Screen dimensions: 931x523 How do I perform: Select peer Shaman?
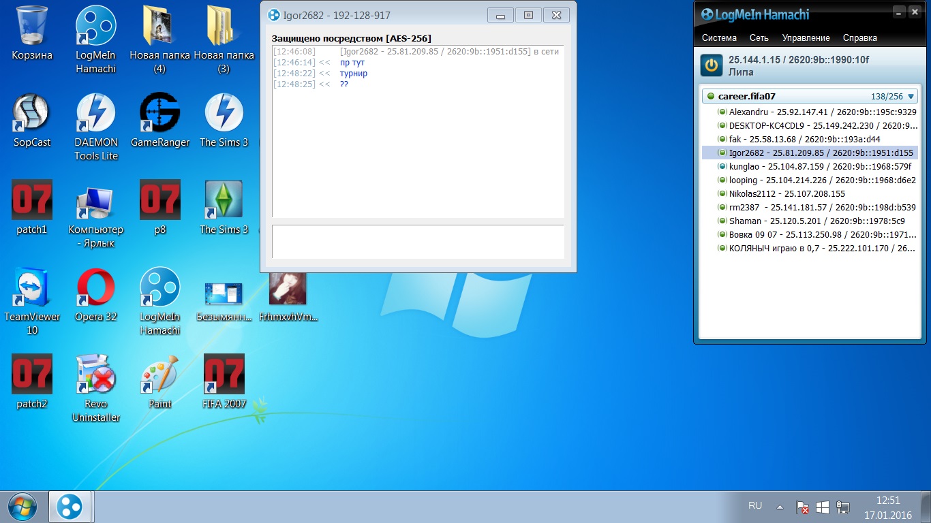point(810,221)
